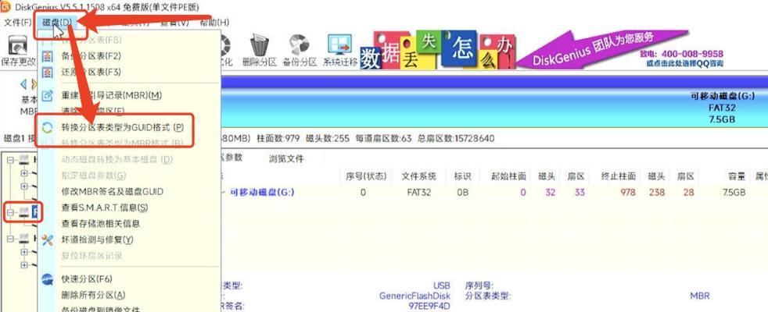Click the 备份分区表(F2) menu icon

click(48, 55)
